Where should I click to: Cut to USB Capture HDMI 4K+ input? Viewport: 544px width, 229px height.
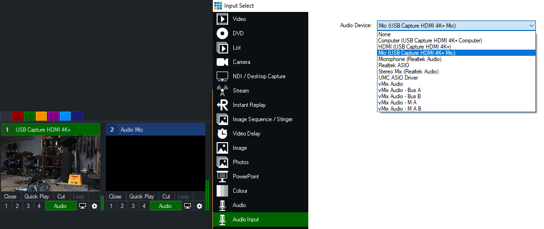pyautogui.click(x=62, y=197)
